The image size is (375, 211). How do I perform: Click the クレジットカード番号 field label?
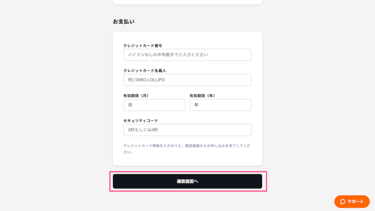pos(144,45)
